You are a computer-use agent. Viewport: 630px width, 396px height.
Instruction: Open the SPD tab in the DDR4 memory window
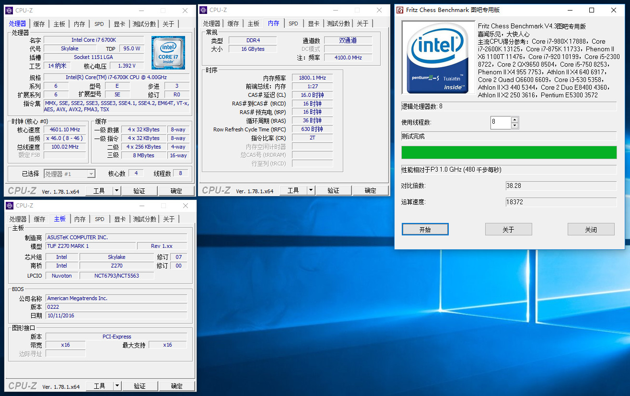293,23
